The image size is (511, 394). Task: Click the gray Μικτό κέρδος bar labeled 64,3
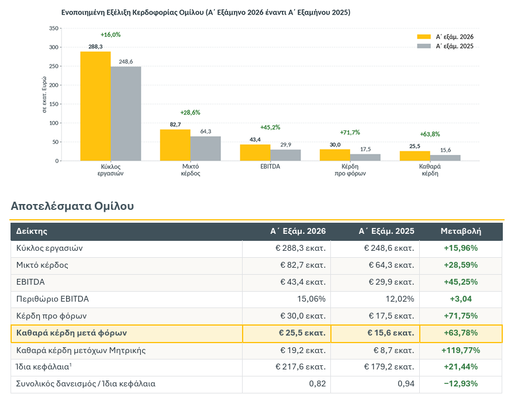(x=206, y=148)
